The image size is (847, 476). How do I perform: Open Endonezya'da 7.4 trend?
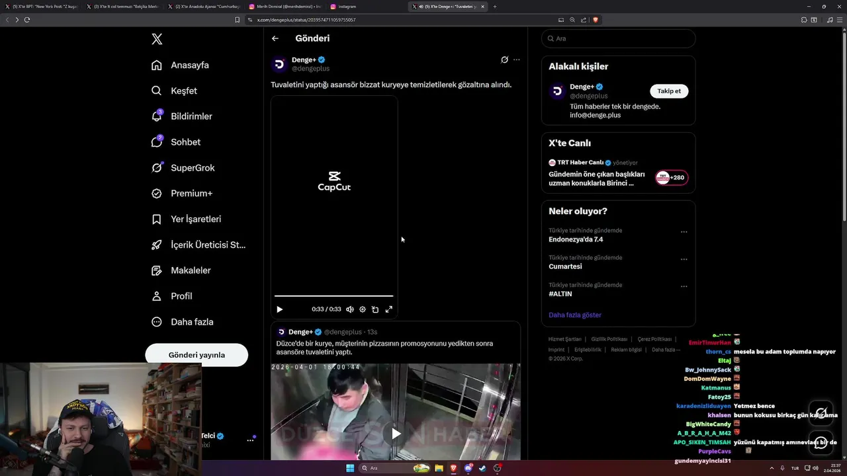click(x=576, y=239)
